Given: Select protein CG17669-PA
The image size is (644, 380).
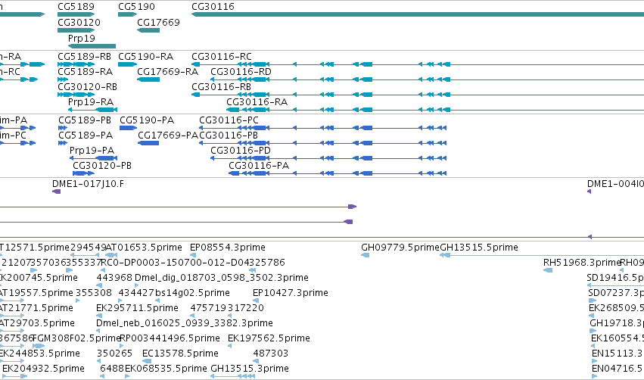Looking at the screenshot, I should point(148,143).
